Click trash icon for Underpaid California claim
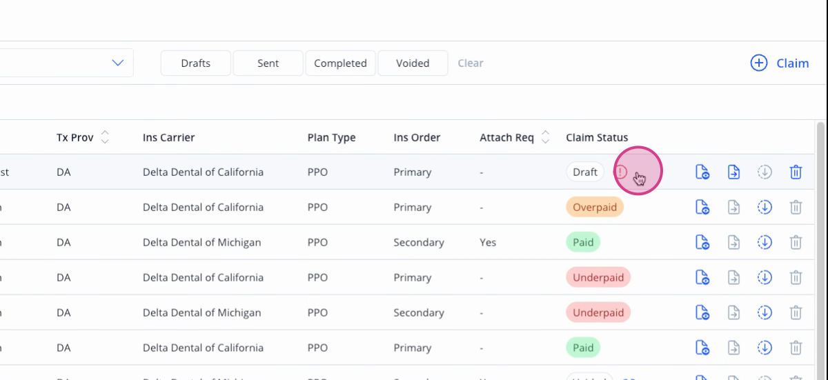Image resolution: width=828 pixels, height=380 pixels. click(796, 277)
